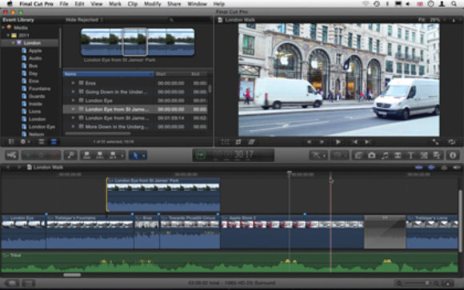Toggle viewer full screen playback
Screen dimensions: 464x290
435,142
